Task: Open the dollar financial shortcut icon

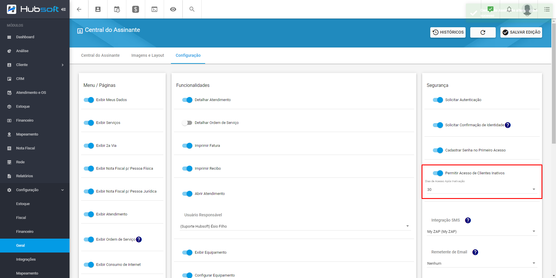Action: (x=136, y=9)
